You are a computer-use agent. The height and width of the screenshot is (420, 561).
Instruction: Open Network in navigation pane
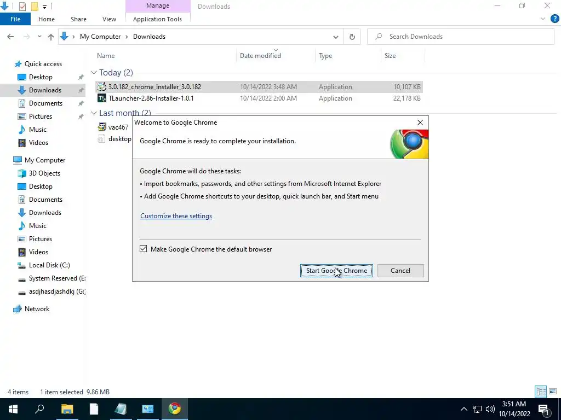(37, 309)
